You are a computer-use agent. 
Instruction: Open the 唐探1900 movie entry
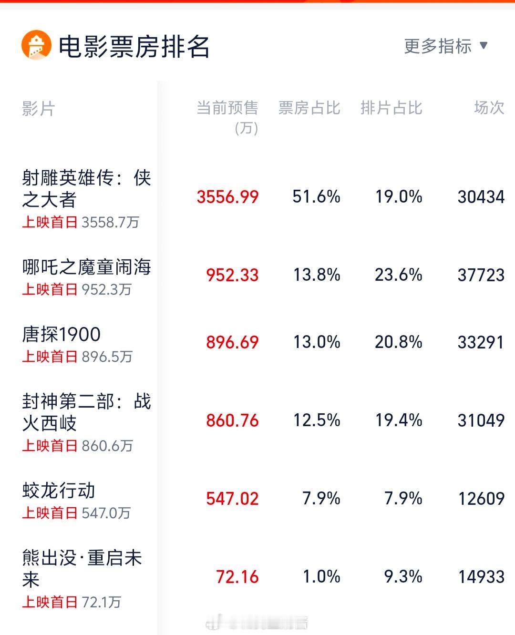(x=62, y=334)
